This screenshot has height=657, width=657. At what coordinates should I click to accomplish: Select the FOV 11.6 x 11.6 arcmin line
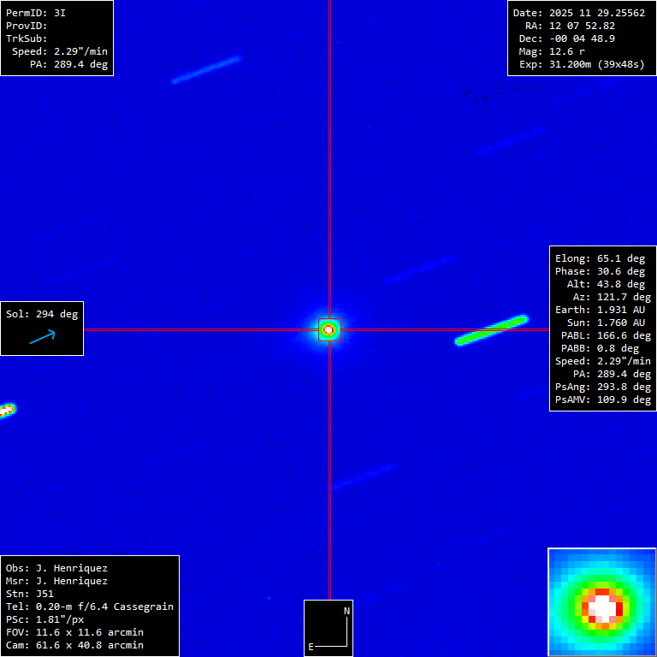click(x=74, y=632)
